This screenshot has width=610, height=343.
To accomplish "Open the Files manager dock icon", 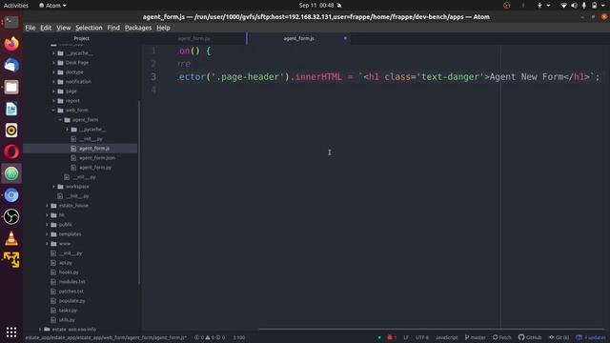I will pos(11,87).
